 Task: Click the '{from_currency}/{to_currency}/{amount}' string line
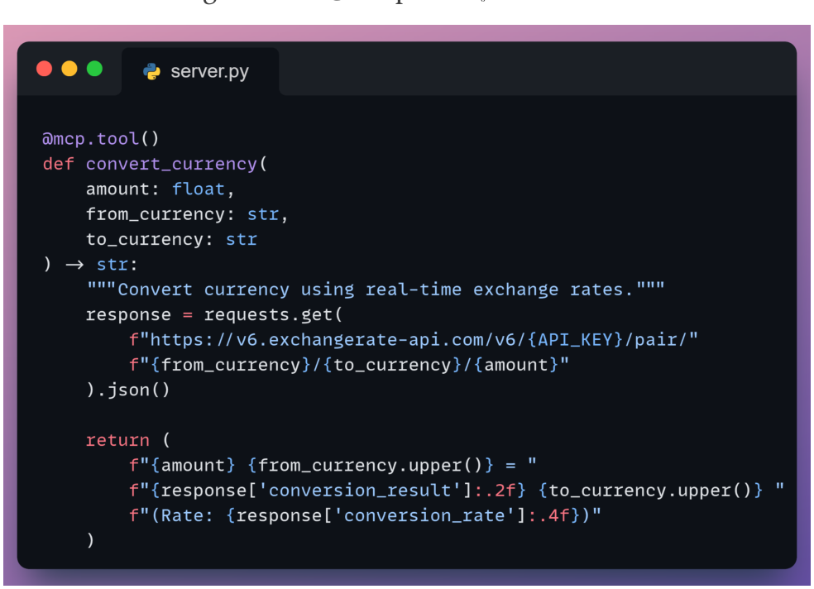349,365
